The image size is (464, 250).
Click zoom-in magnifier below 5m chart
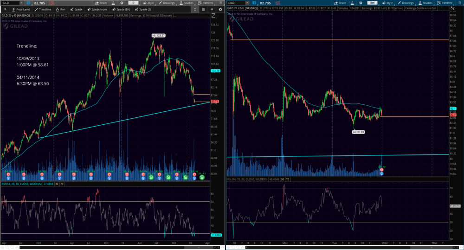click(233, 247)
